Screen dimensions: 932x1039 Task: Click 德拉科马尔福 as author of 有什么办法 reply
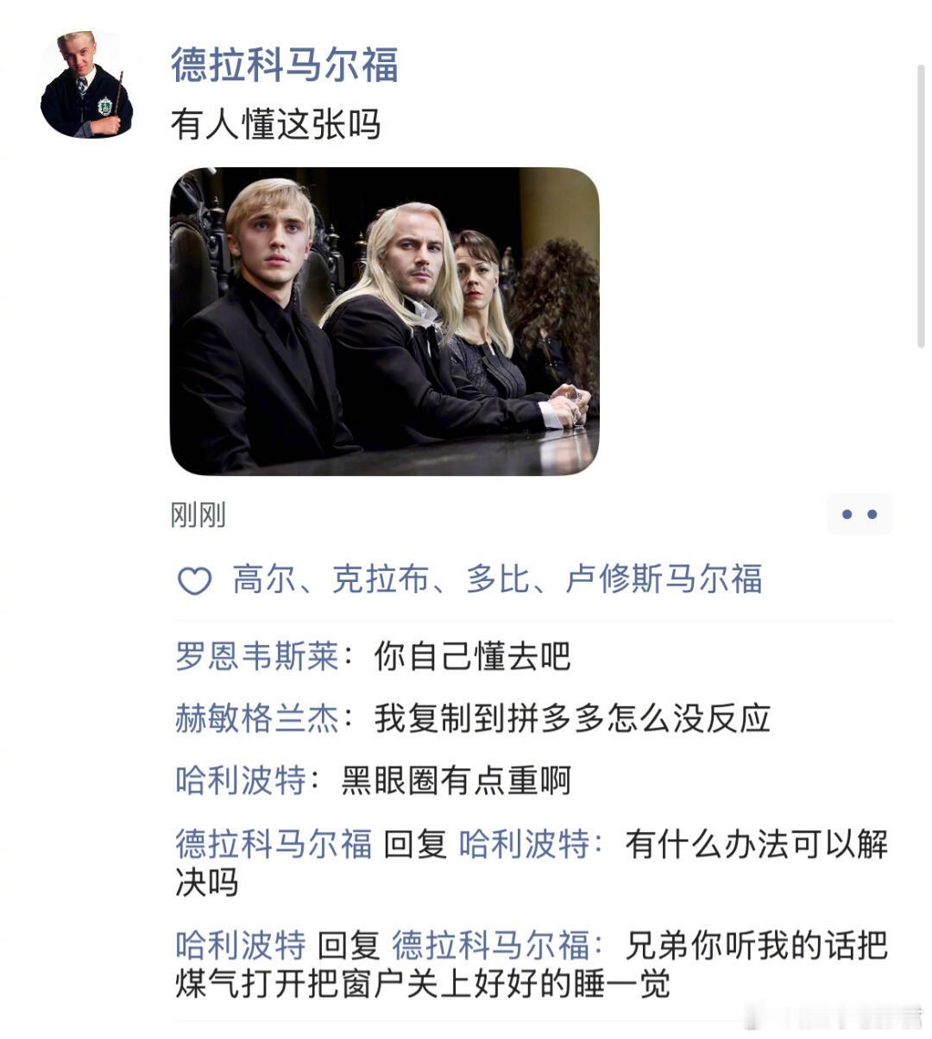coord(274,843)
